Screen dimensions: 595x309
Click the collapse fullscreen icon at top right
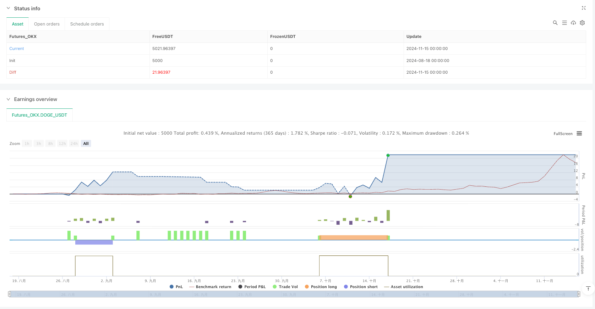[x=583, y=8]
